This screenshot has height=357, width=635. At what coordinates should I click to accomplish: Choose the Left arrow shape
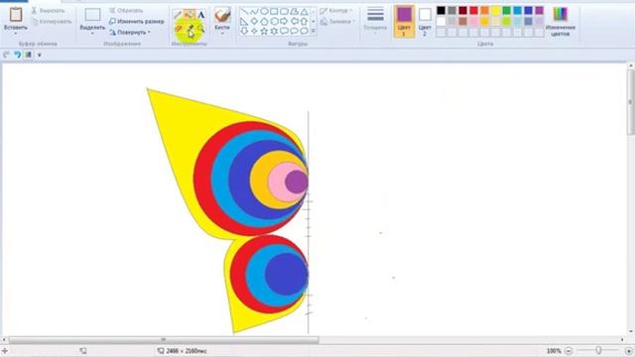click(294, 21)
